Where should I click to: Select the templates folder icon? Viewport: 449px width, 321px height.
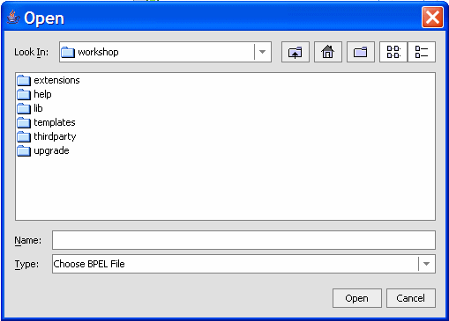pyautogui.click(x=24, y=122)
